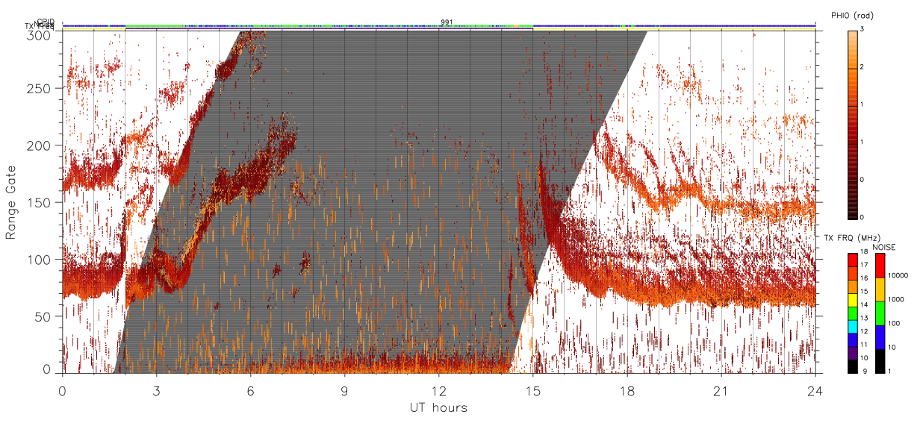This screenshot has height=423, width=917.
Task: Pick the PHI0 gradient colorbar
Action: tap(853, 125)
